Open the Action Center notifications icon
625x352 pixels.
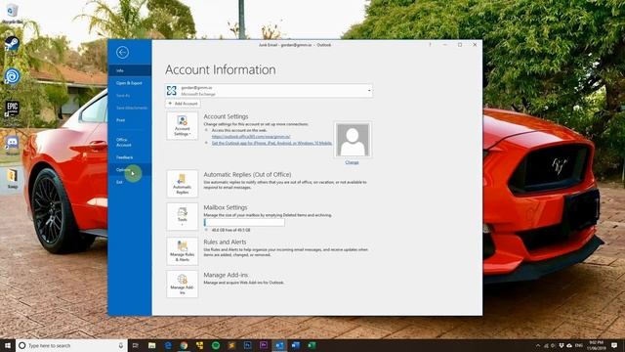(614, 345)
